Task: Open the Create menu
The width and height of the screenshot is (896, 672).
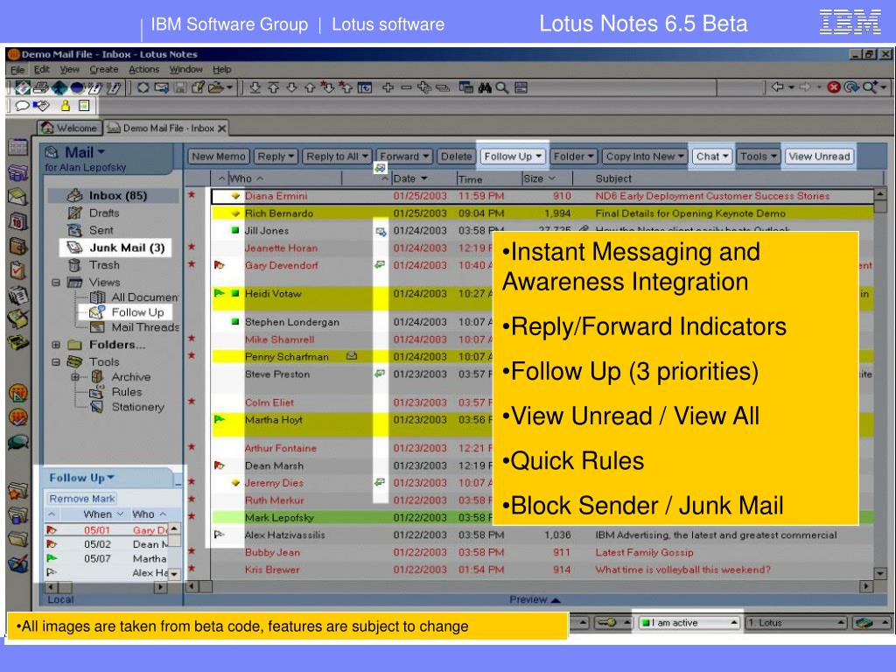Action: 104,70
